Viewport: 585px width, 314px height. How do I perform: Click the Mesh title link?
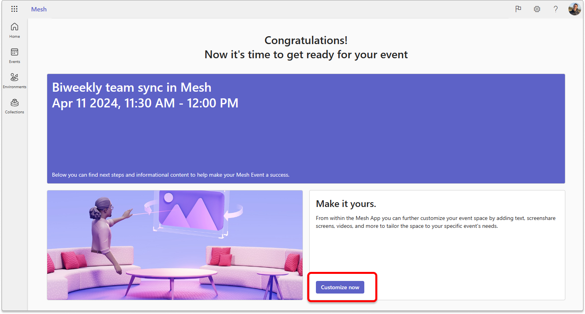coord(39,9)
